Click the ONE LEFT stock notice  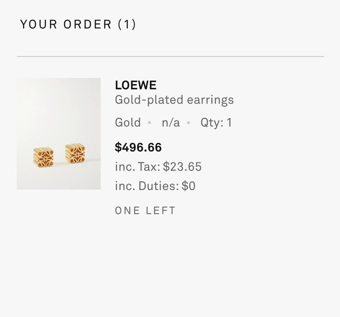point(145,211)
